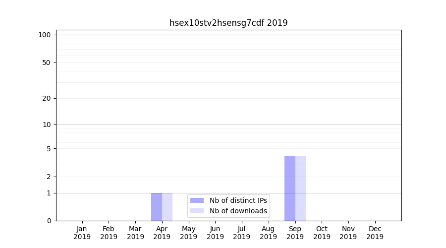Select the April distinct IPs dark bar
Viewport: 446px width, 248px height.
[x=157, y=207]
